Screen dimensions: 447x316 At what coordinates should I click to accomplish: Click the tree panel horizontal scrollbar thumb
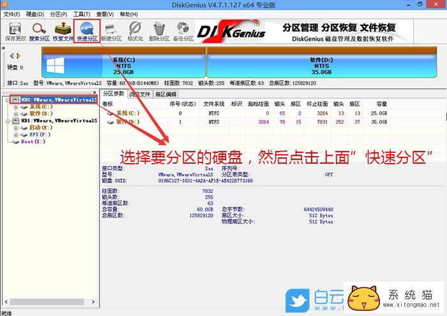47,302
